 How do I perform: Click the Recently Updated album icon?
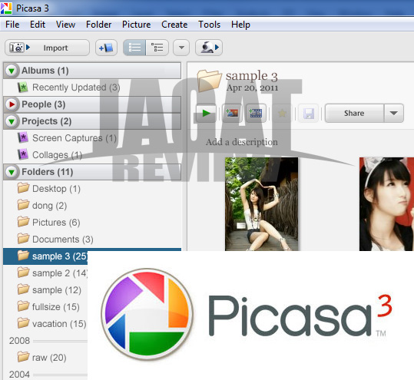coord(23,88)
